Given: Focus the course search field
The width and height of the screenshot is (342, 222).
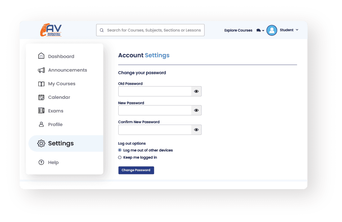Looking at the screenshot, I should (150, 30).
